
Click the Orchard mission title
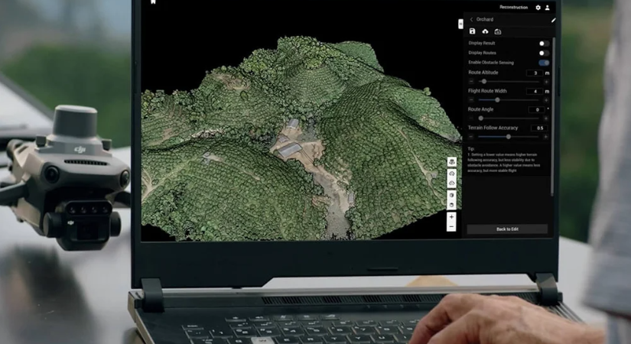pos(485,19)
